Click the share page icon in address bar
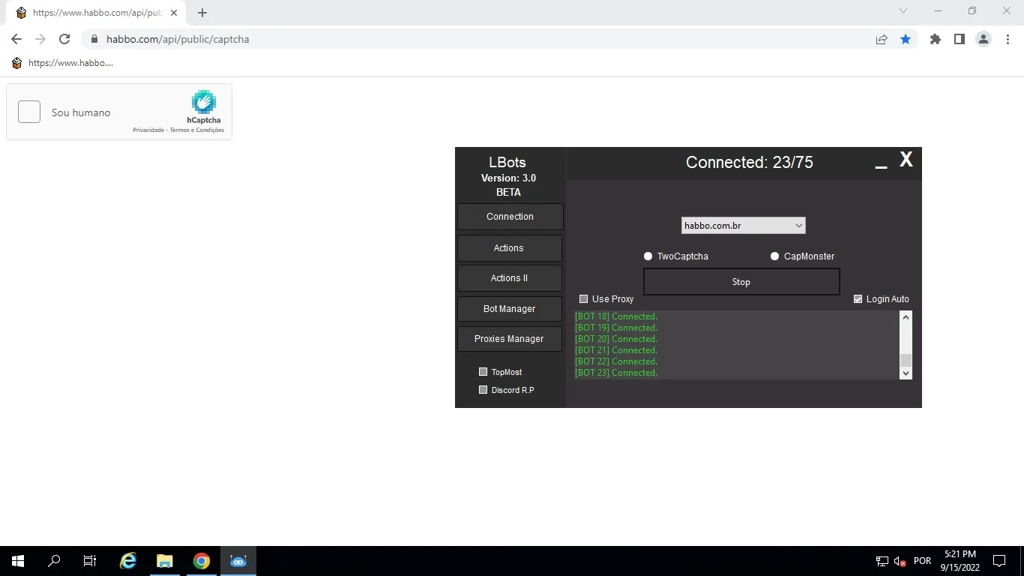Image resolution: width=1024 pixels, height=576 pixels. 882,39
